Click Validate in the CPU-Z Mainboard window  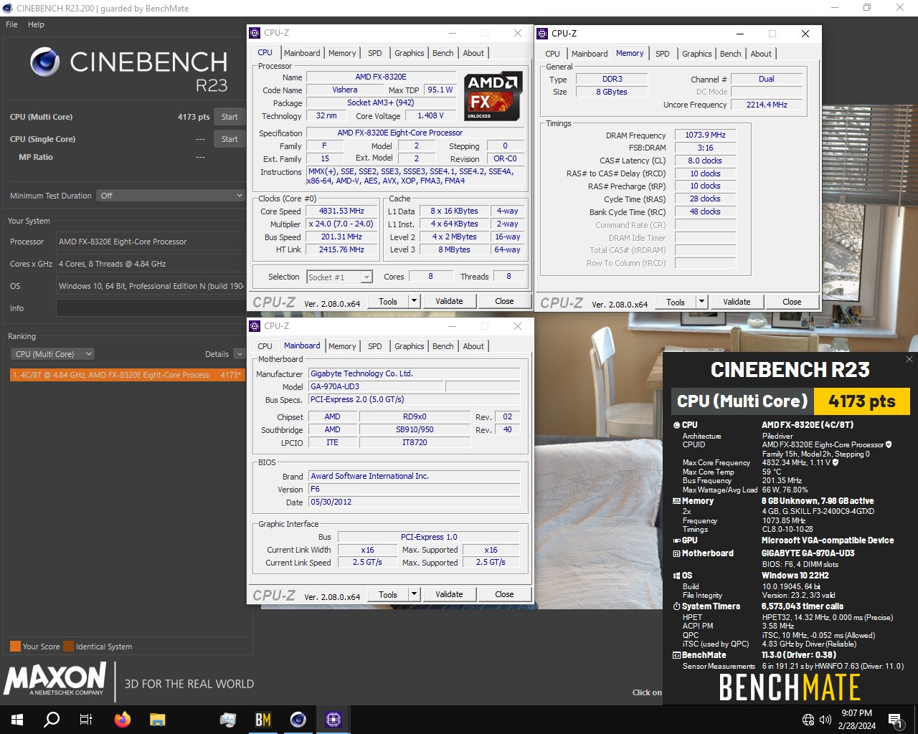(x=449, y=594)
